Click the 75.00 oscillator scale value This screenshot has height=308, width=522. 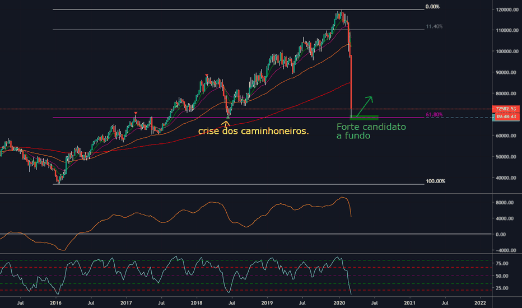point(502,263)
